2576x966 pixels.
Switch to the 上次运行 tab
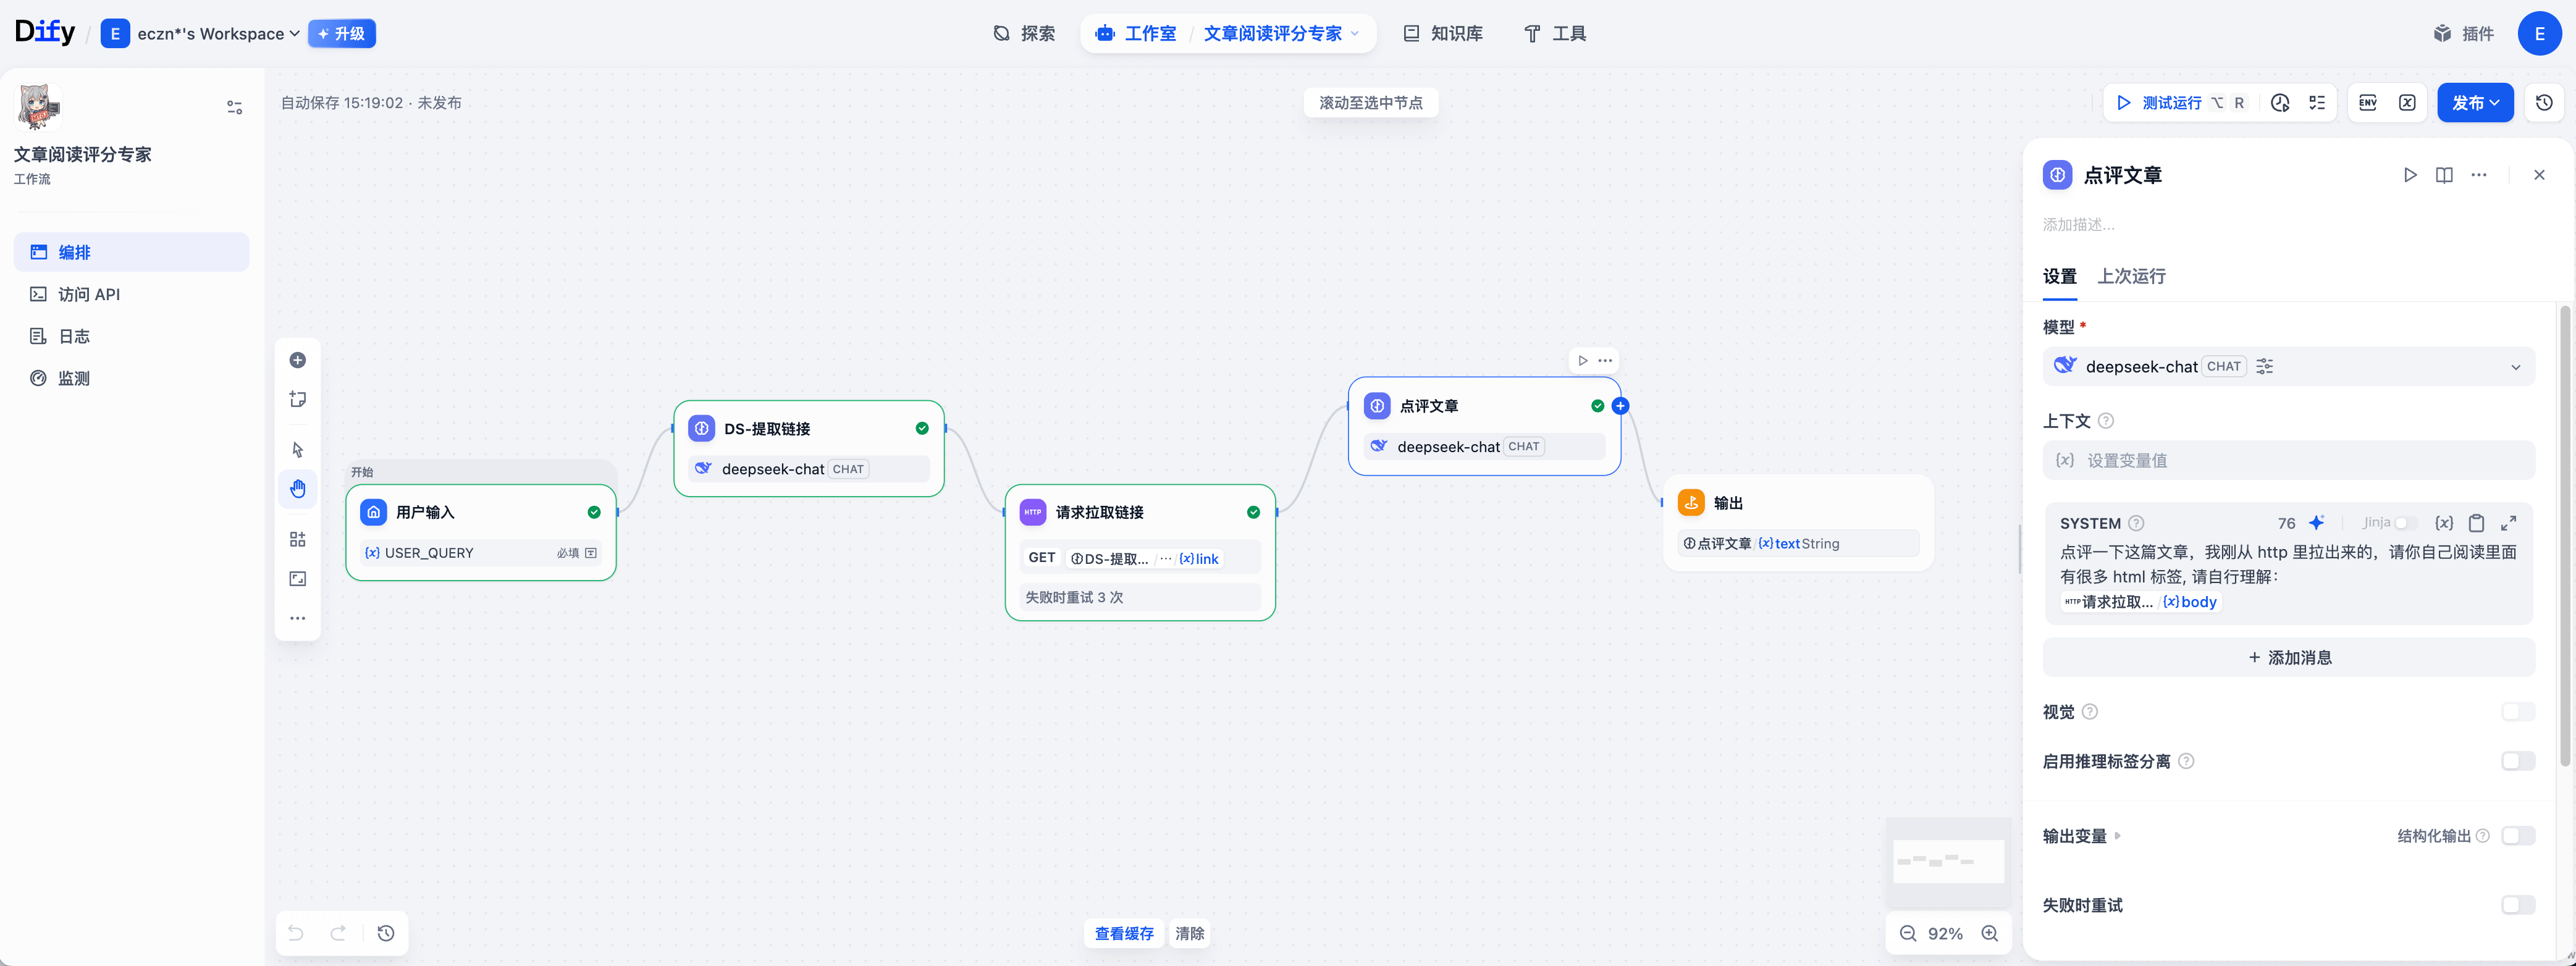tap(2131, 276)
